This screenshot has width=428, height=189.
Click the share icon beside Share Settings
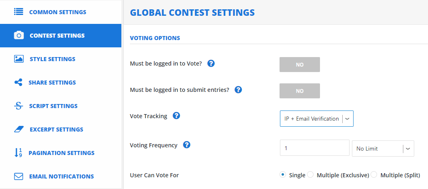(x=18, y=83)
